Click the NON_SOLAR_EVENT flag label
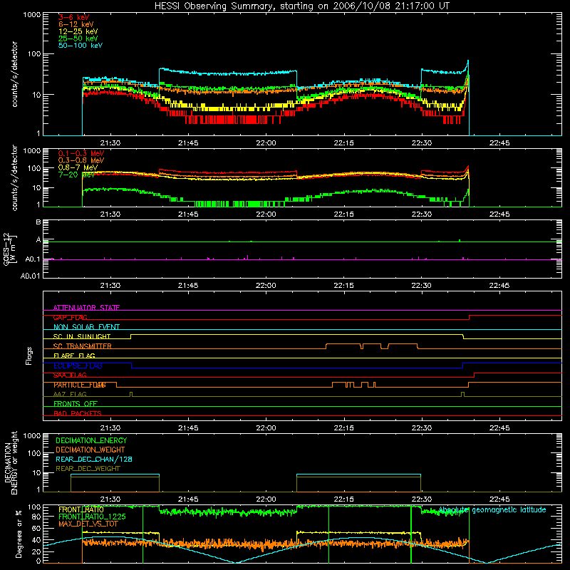Image resolution: width=570 pixels, height=570 pixels. 86,327
